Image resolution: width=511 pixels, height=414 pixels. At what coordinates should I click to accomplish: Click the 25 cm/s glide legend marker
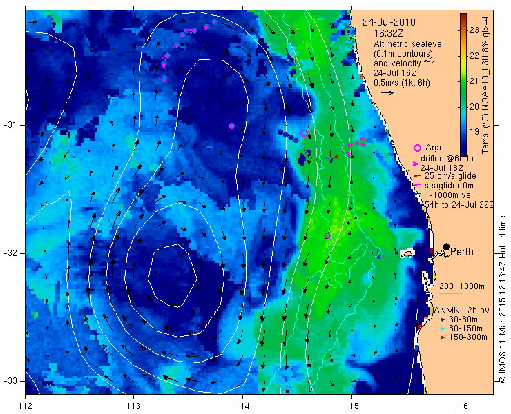418,176
